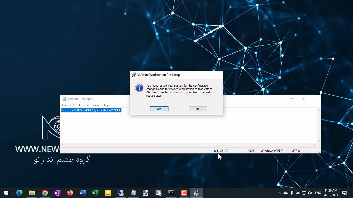
Task: Open File Explorer from the taskbar
Action: click(32, 193)
